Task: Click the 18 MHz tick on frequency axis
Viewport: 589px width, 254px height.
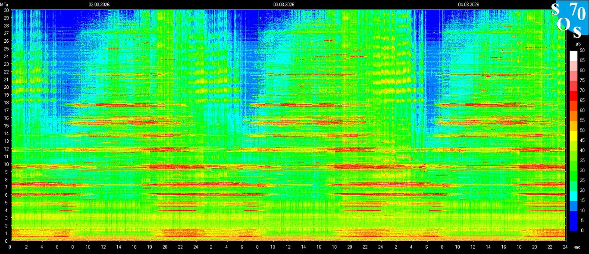Action: (6, 103)
